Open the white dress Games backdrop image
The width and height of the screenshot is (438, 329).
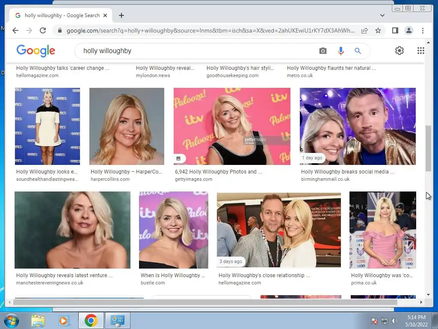pyautogui.click(x=47, y=126)
